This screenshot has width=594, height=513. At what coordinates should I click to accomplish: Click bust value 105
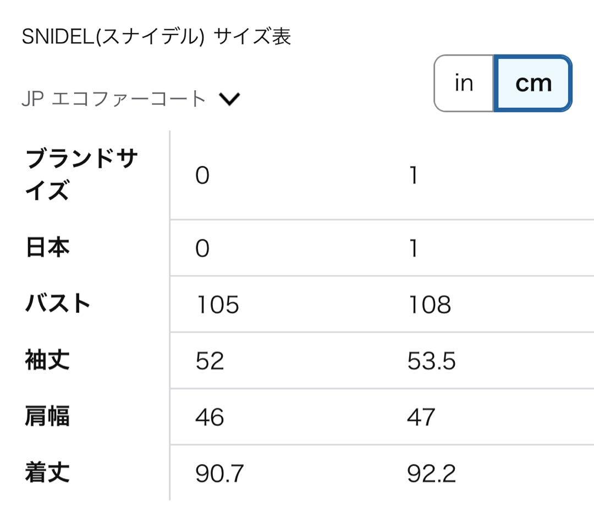click(217, 305)
